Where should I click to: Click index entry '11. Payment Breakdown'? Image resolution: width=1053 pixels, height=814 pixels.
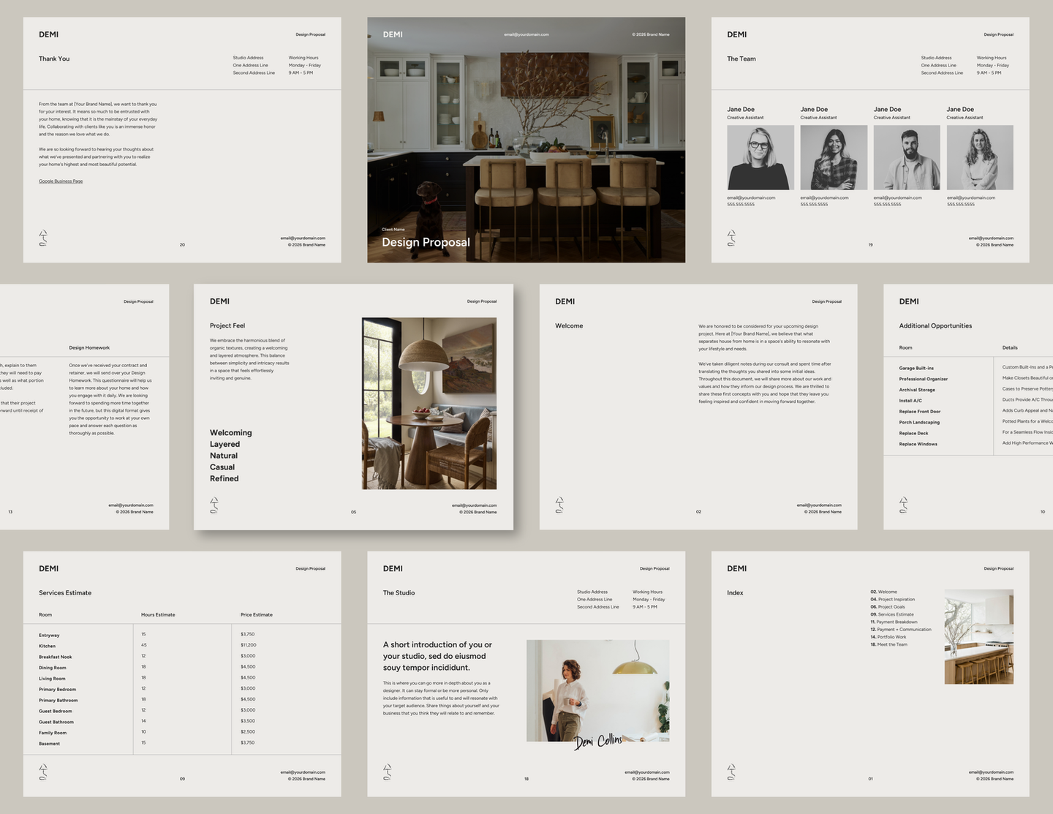tap(894, 622)
